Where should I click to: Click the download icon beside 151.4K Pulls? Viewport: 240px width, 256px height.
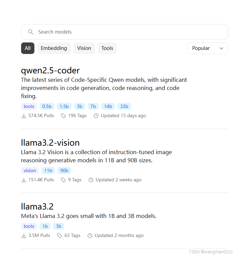tap(24, 180)
